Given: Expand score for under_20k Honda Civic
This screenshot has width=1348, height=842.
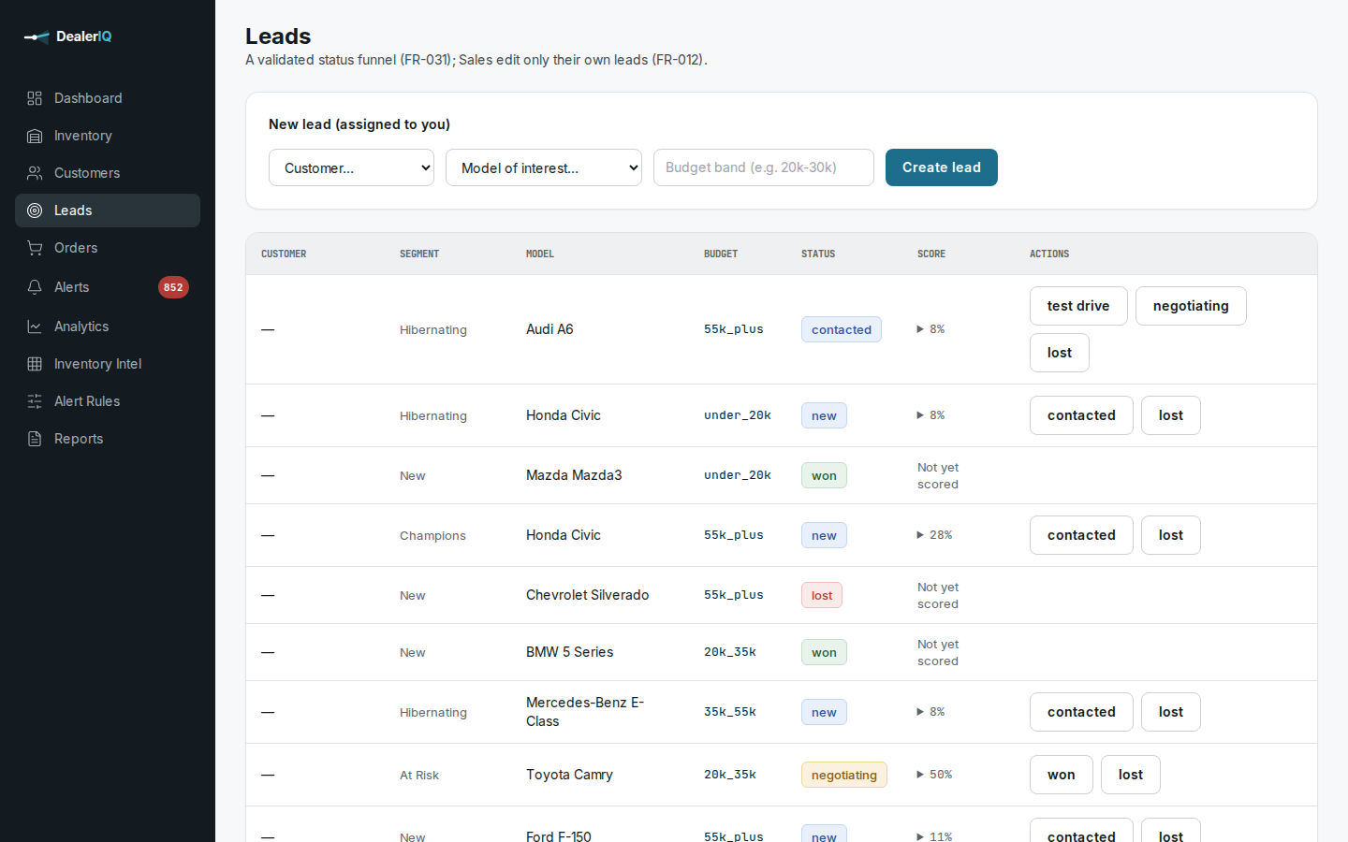Looking at the screenshot, I should click(x=930, y=415).
